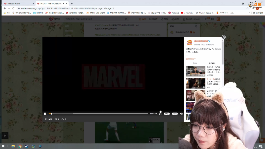Click the floating play button on the left of the page
Image resolution: width=265 pixels, height=149 pixels.
pos(5,135)
